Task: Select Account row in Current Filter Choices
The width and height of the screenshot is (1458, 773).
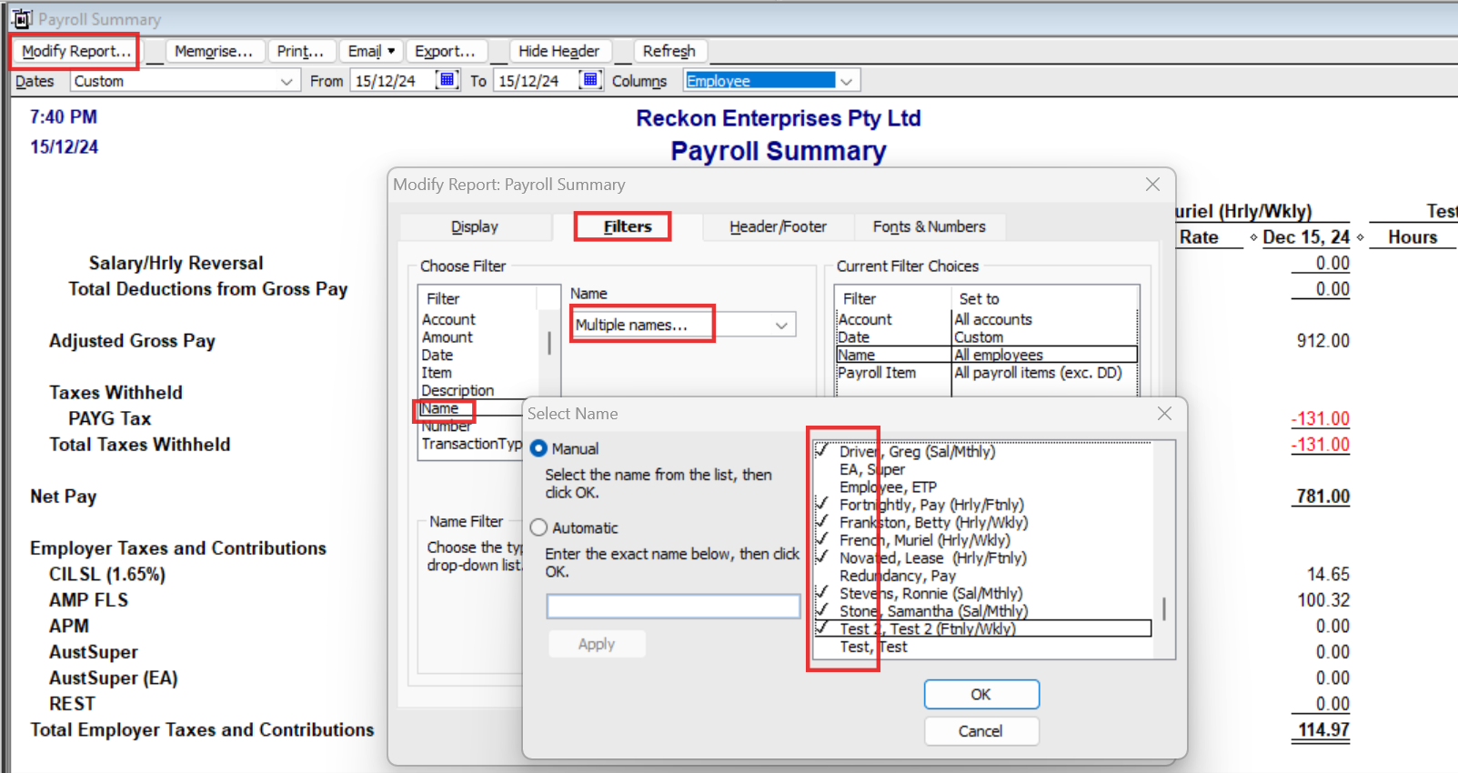Action: click(987, 319)
